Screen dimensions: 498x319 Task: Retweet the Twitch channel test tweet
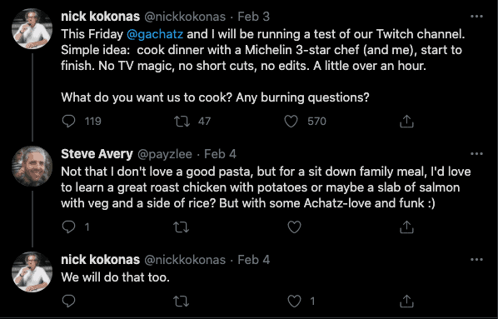[x=182, y=121]
